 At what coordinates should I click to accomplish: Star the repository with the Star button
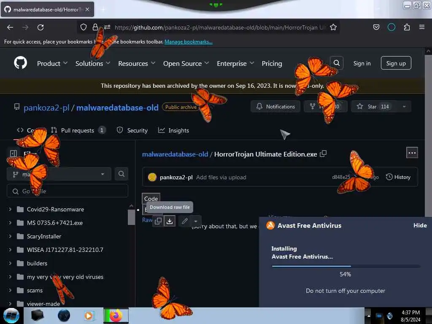(x=374, y=107)
